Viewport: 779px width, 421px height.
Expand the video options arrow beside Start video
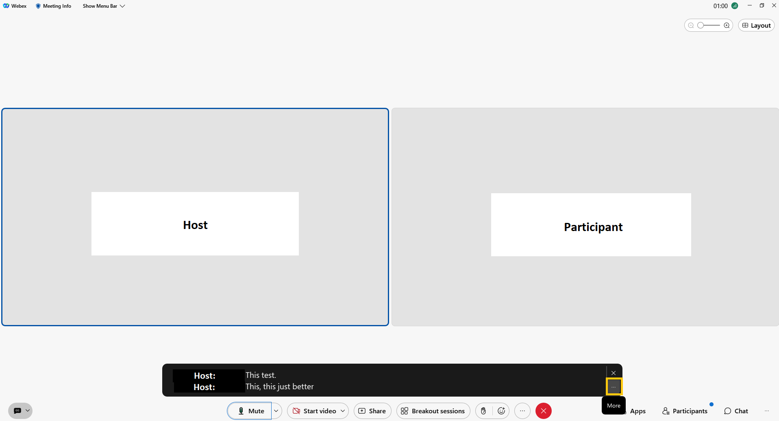[x=343, y=411]
